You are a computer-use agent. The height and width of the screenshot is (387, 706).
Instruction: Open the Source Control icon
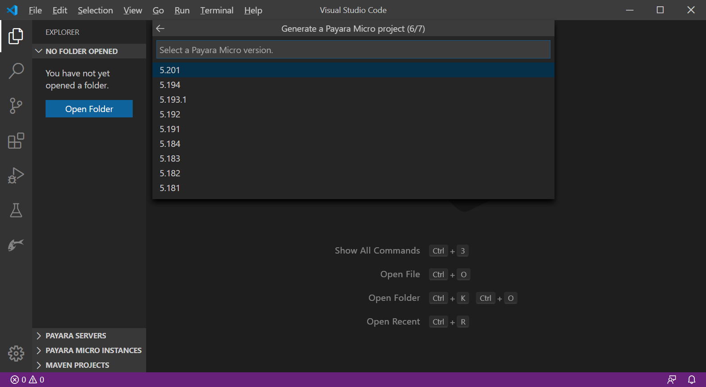click(x=16, y=106)
